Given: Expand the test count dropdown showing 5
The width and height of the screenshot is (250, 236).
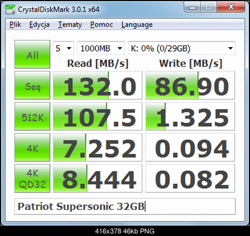Looking at the screenshot, I should (x=63, y=48).
